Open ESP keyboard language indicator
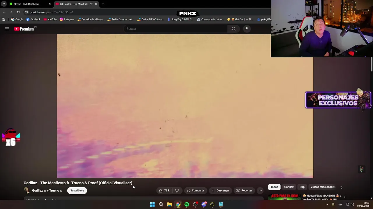The height and width of the screenshot is (209, 373). pos(340,204)
